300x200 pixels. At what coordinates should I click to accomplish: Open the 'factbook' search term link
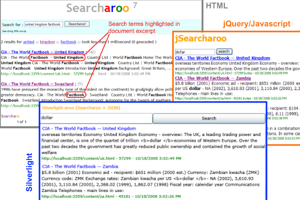coord(68,42)
